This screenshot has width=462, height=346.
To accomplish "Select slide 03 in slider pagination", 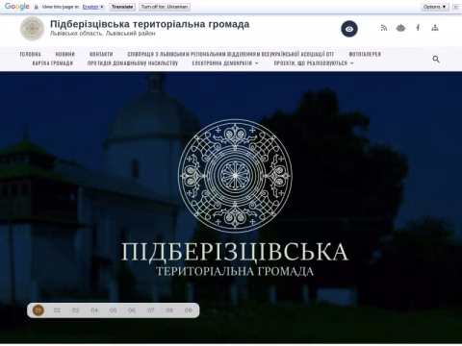I will click(x=75, y=310).
